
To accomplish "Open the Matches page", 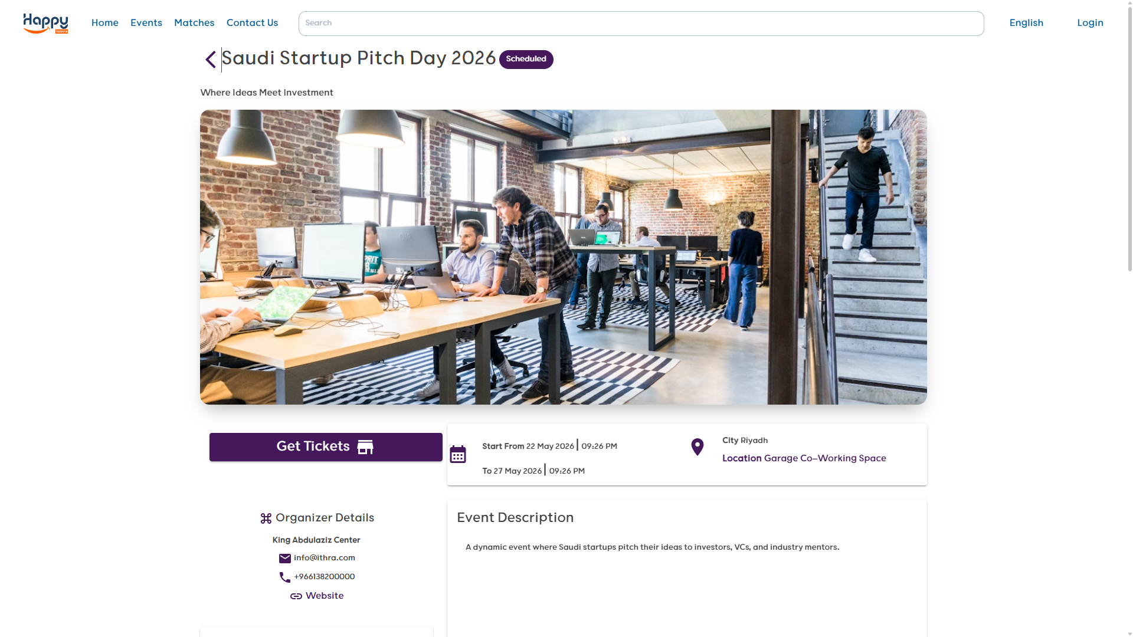I will coord(194,23).
